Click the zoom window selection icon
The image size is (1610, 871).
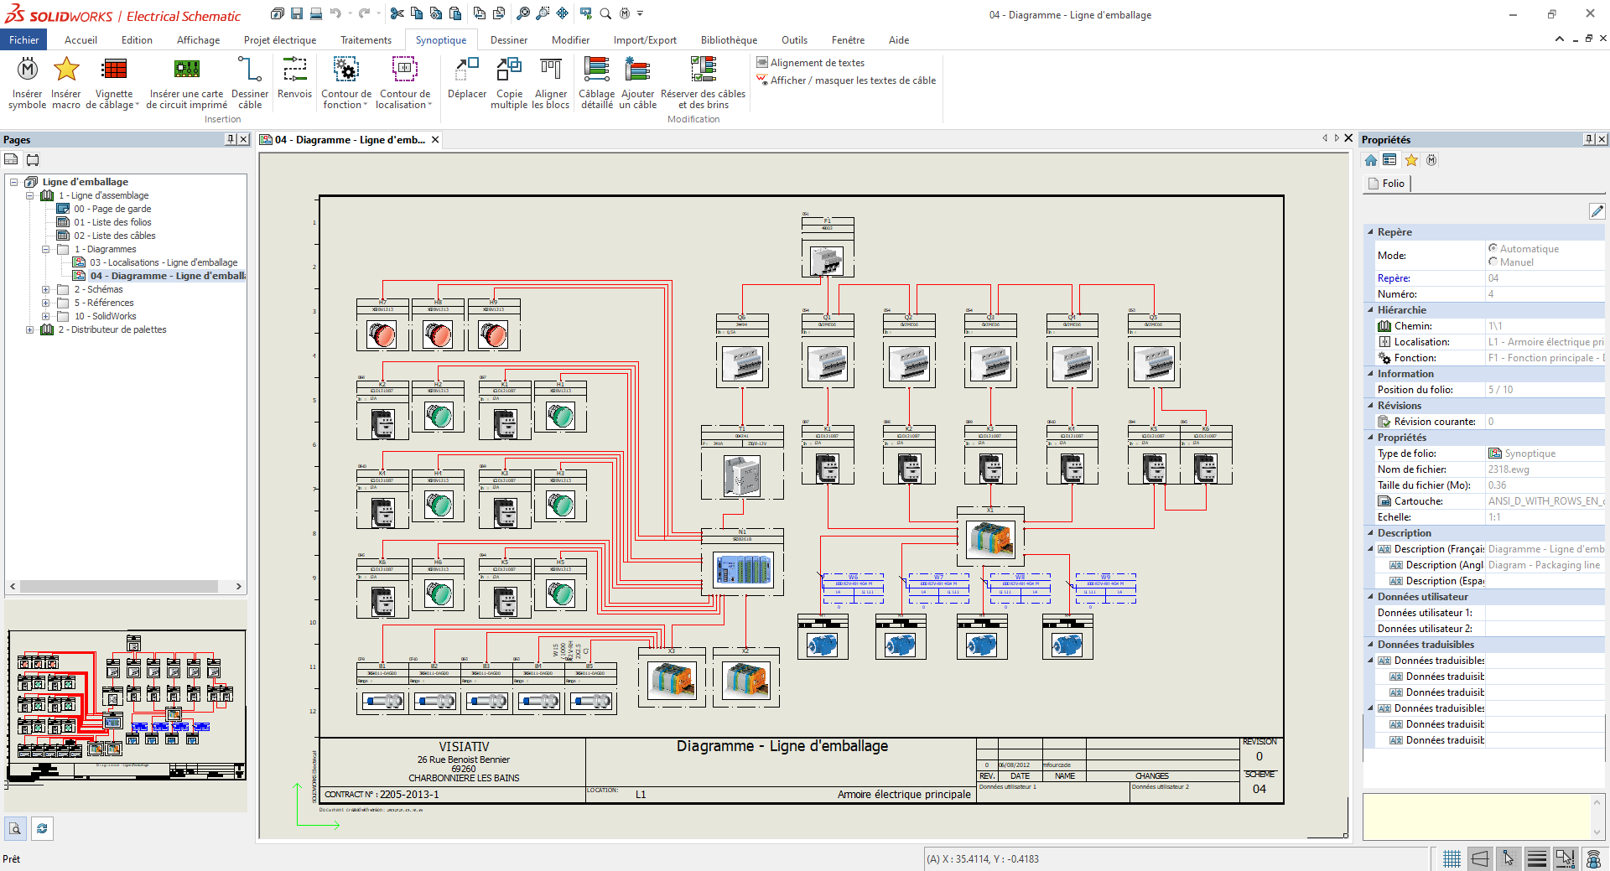coord(543,13)
